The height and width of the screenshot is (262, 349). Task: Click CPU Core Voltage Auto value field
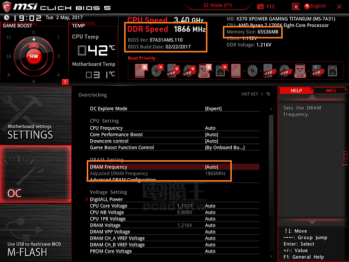pos(210,206)
